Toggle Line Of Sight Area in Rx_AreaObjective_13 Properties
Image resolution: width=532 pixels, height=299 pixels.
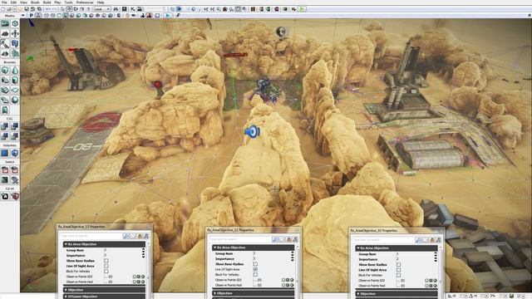(106, 266)
